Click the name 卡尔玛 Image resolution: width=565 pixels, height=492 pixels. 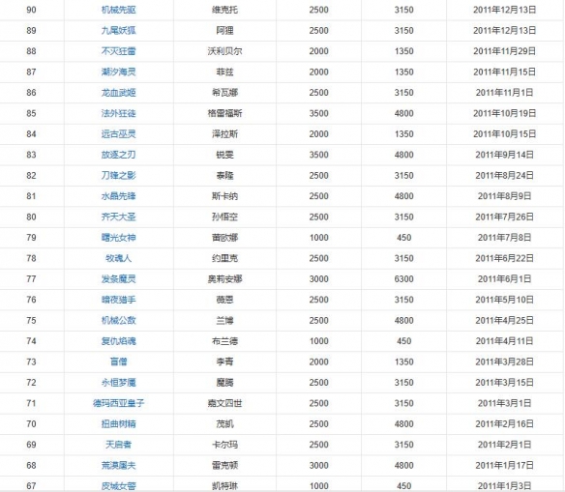point(224,445)
